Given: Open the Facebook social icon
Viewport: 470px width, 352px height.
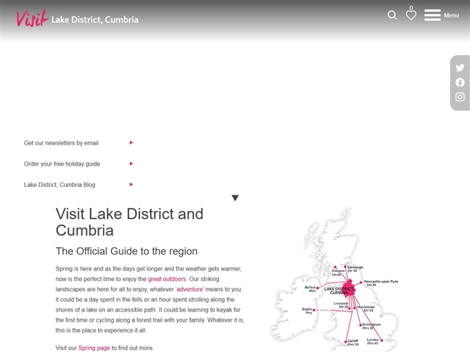Looking at the screenshot, I should click(460, 82).
